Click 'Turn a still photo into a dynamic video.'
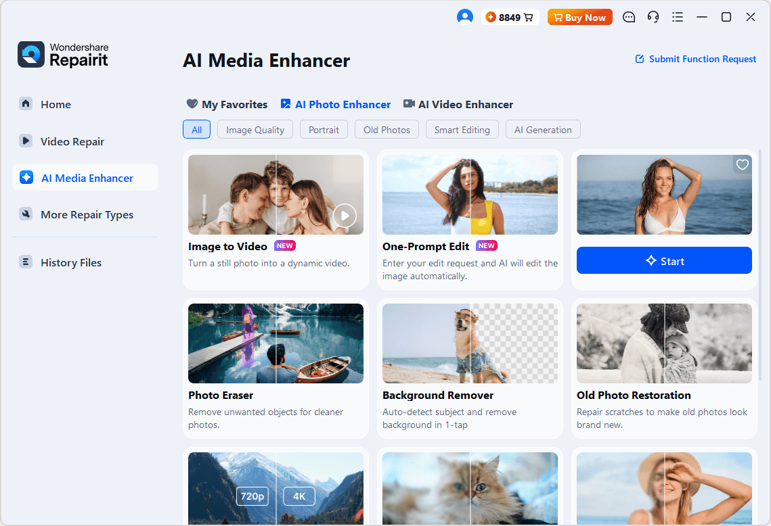771x526 pixels. click(x=269, y=263)
